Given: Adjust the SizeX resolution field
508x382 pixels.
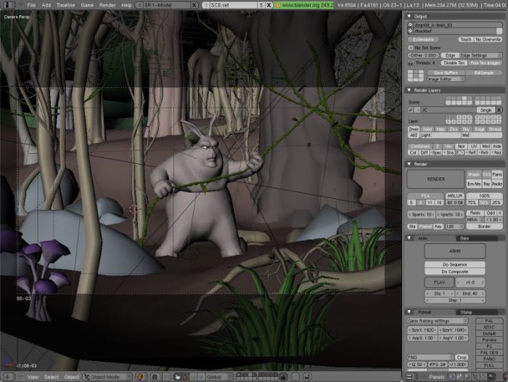Looking at the screenshot, I should (x=422, y=330).
